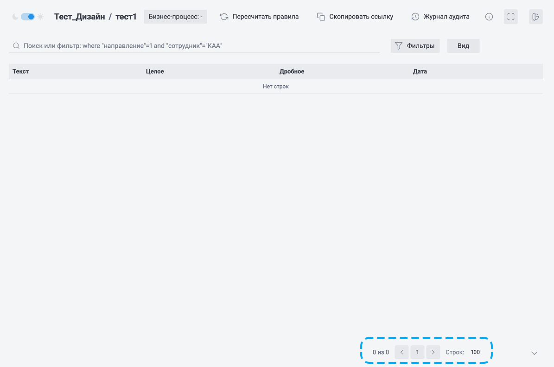Click the sun icon for light theme

[x=40, y=17]
